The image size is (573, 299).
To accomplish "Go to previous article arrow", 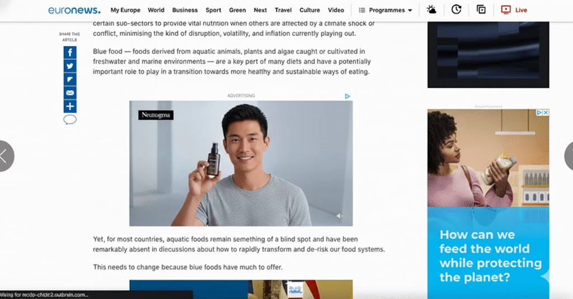I will (x=5, y=156).
